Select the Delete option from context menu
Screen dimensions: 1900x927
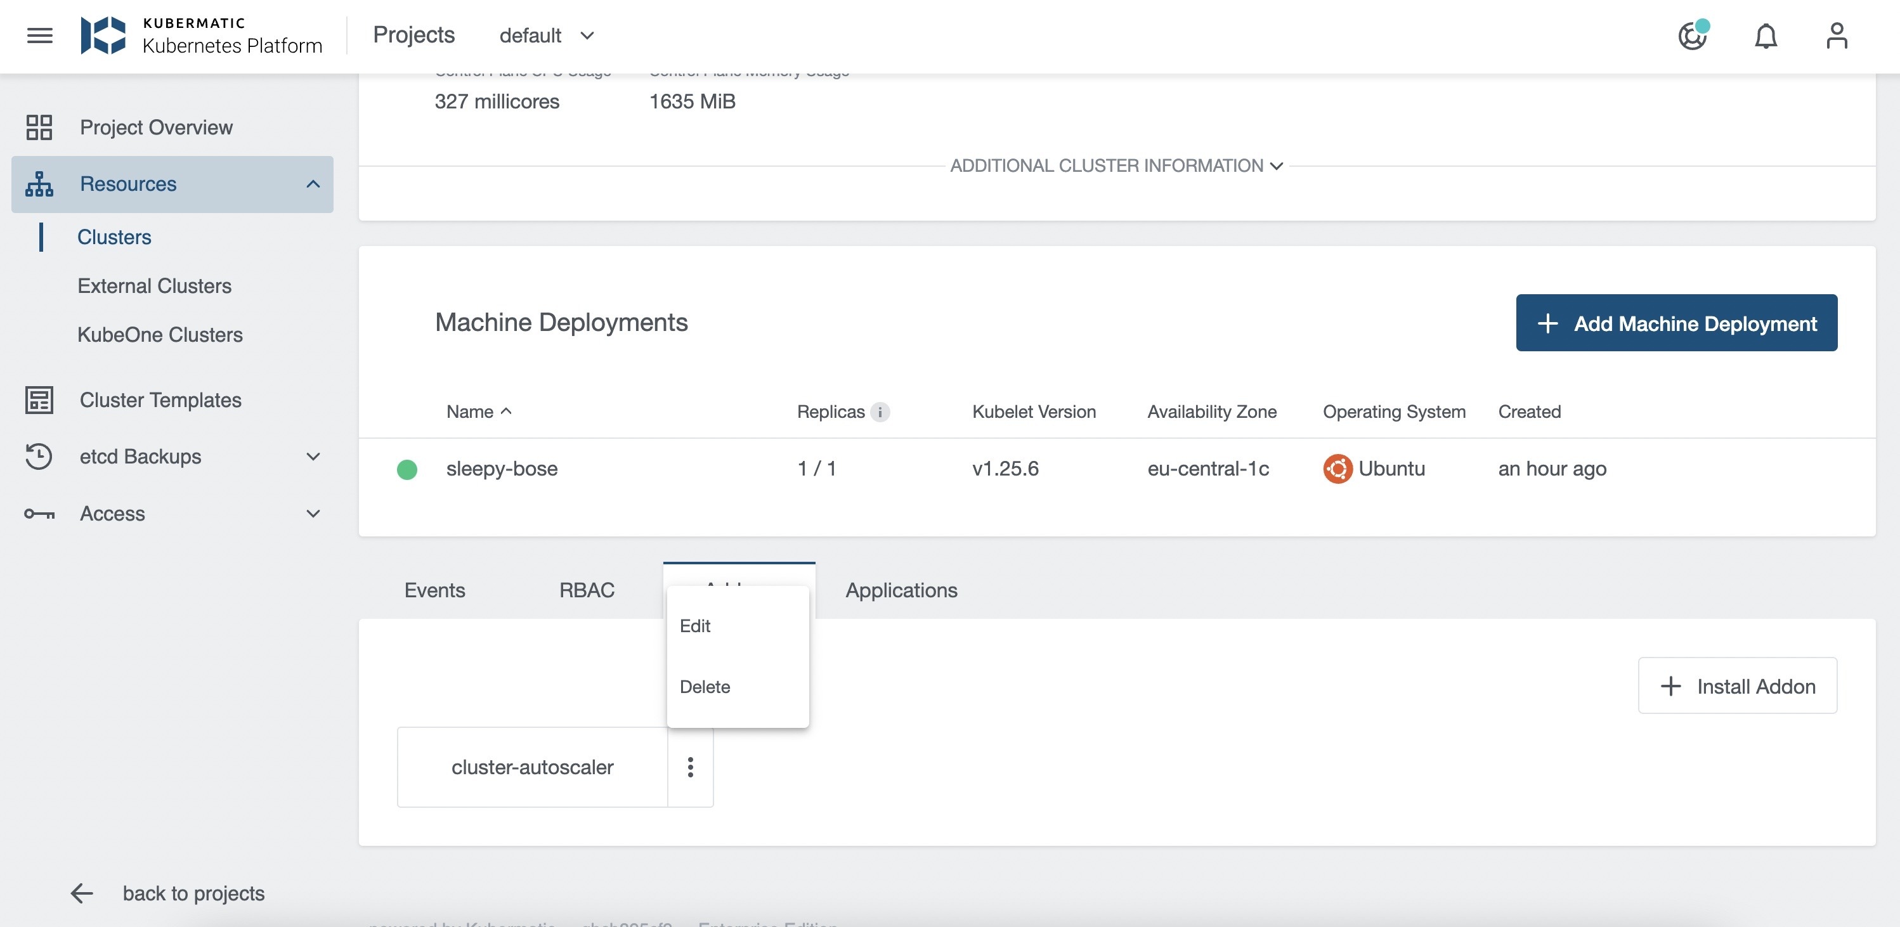tap(704, 685)
